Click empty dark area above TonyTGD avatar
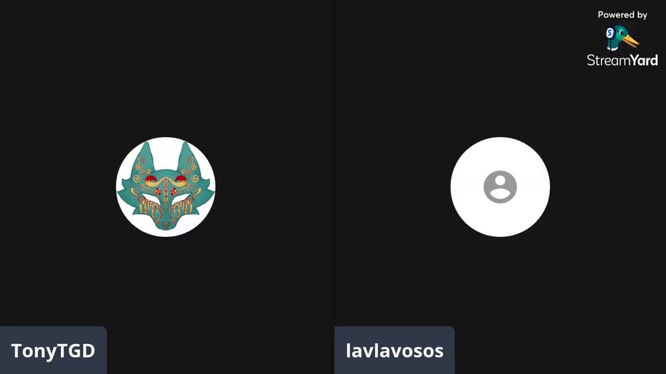The width and height of the screenshot is (666, 374). (165, 68)
